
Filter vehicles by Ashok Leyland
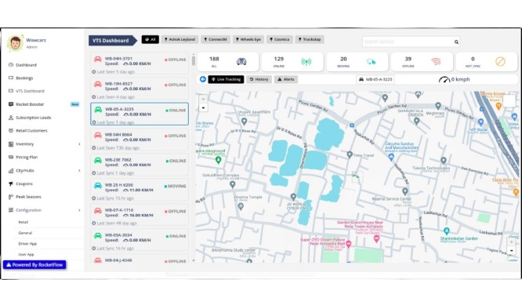[x=179, y=39]
